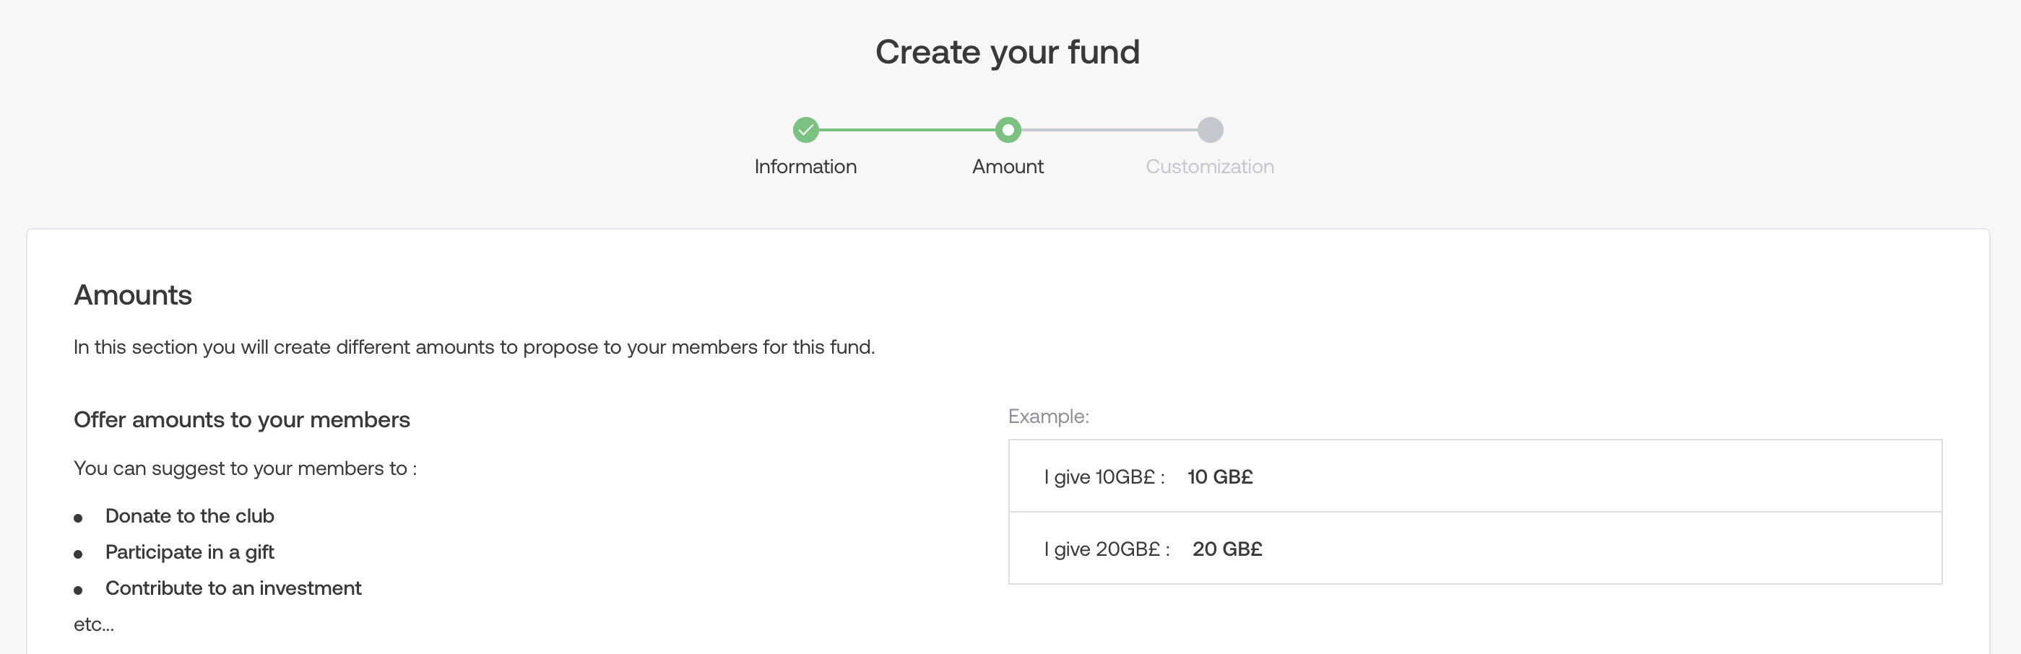Click the bold "10 GB£" amount value
Screen dimensions: 2021x654
(x=1220, y=476)
